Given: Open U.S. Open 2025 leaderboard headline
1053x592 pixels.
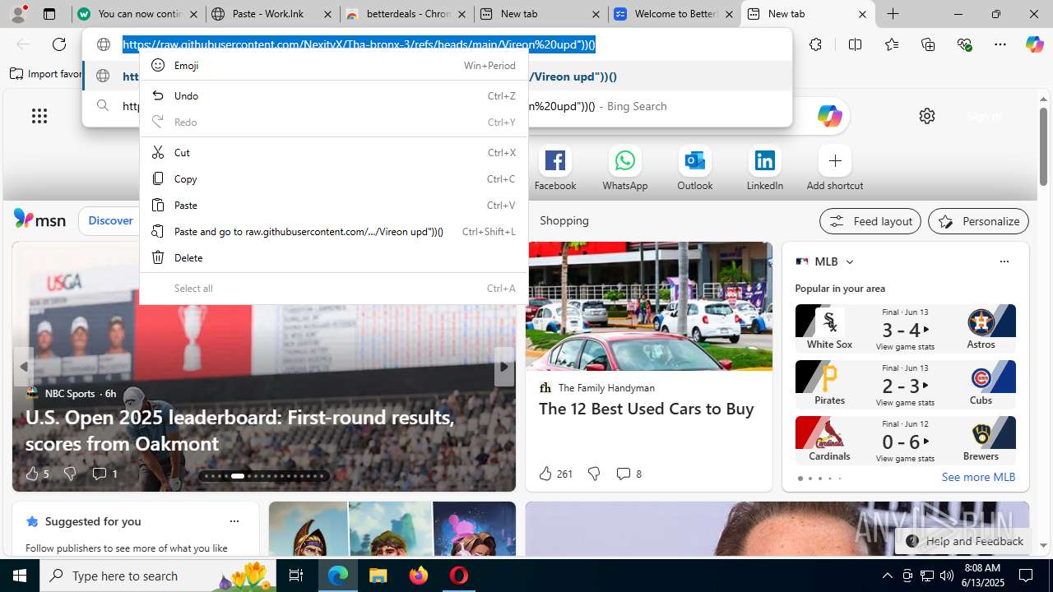Looking at the screenshot, I should pos(240,430).
